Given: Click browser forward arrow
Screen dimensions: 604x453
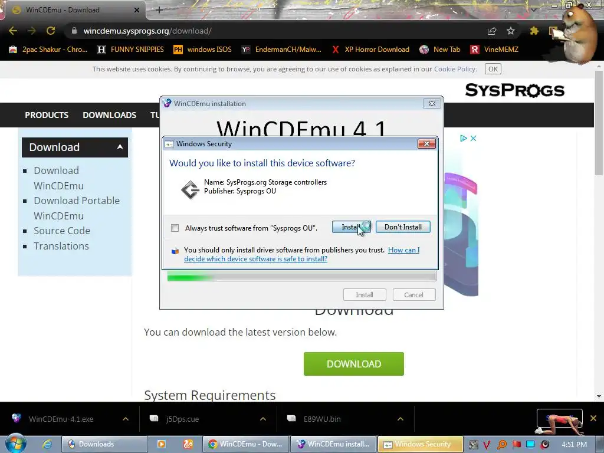Looking at the screenshot, I should (32, 31).
